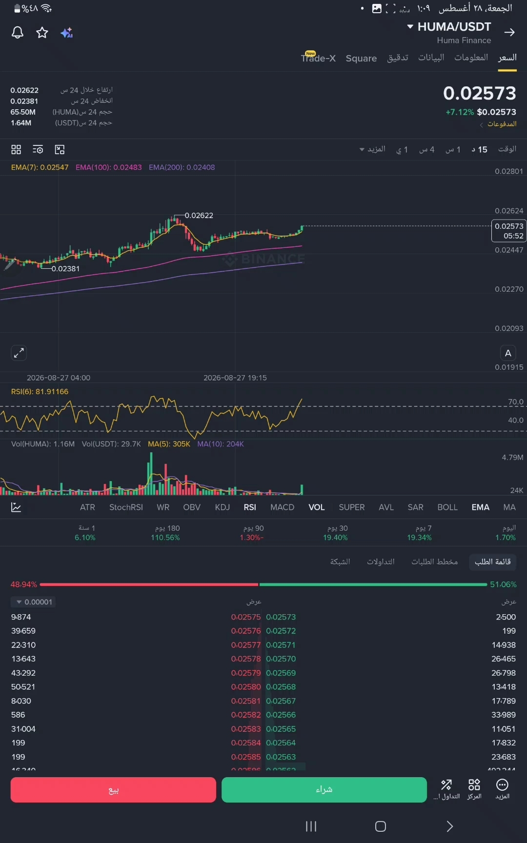Open the التداولات tab
Screen dimensions: 527x843
(381, 562)
